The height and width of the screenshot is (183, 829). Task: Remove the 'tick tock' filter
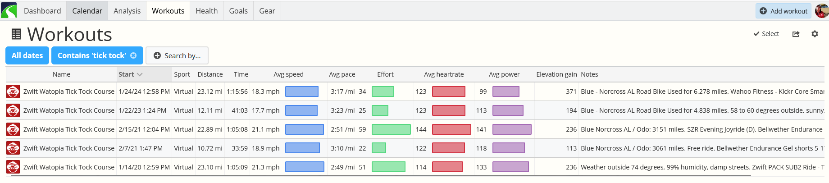(133, 55)
